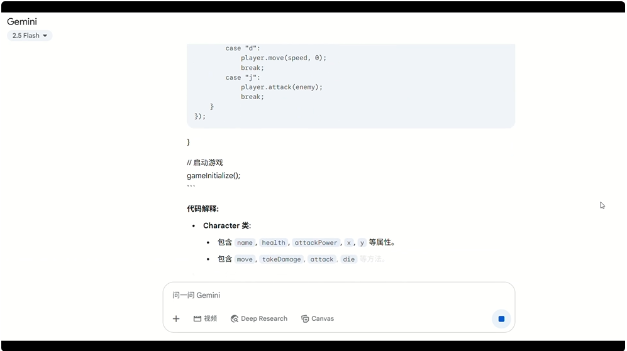Open the Canvas tool
The width and height of the screenshot is (627, 351).
coord(318,318)
